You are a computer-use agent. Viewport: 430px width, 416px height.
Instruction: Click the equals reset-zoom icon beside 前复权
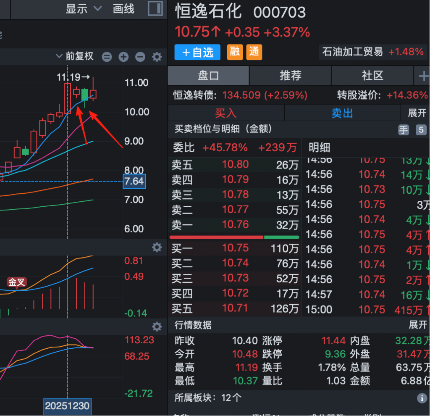pos(107,57)
